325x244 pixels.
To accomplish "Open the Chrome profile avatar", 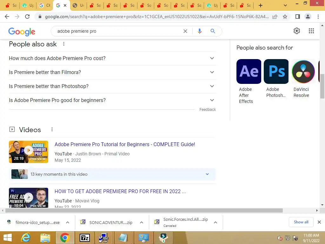I will 308,17.
